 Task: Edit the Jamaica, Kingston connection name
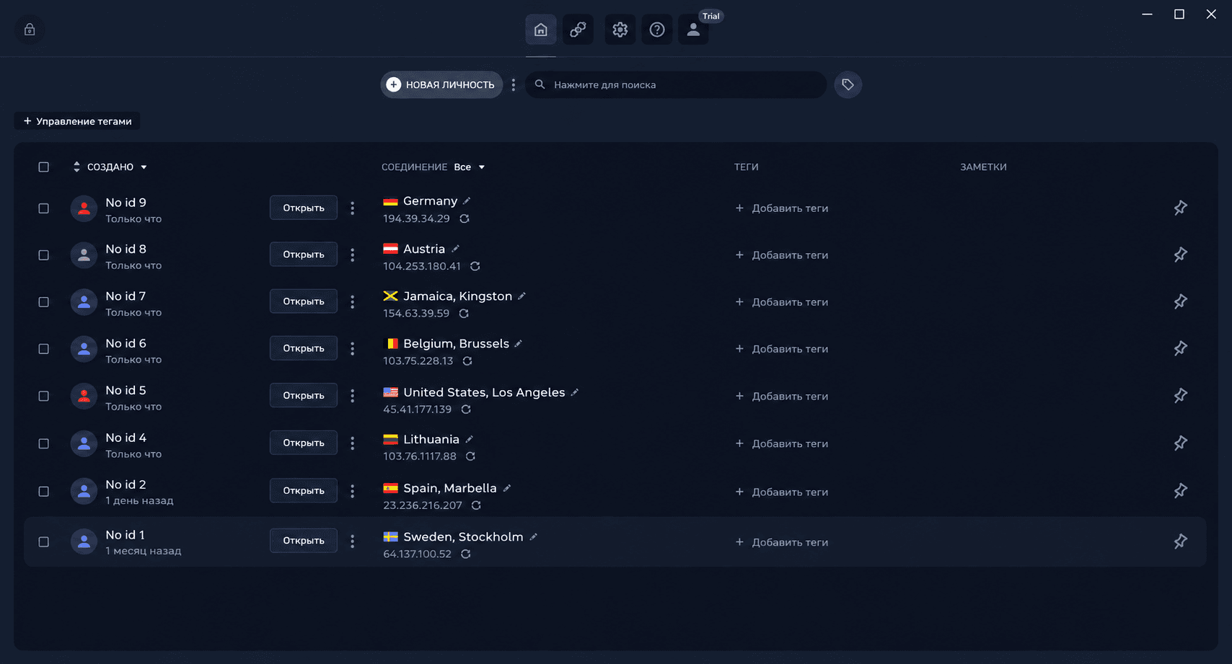point(522,296)
